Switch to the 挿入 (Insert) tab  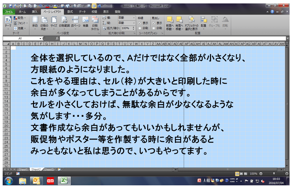pyautogui.click(x=35, y=12)
